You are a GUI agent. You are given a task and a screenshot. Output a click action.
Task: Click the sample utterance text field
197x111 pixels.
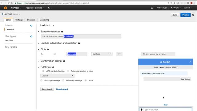click(81, 36)
